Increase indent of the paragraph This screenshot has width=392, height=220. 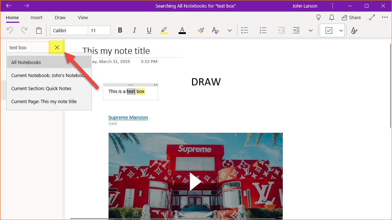tap(296, 30)
